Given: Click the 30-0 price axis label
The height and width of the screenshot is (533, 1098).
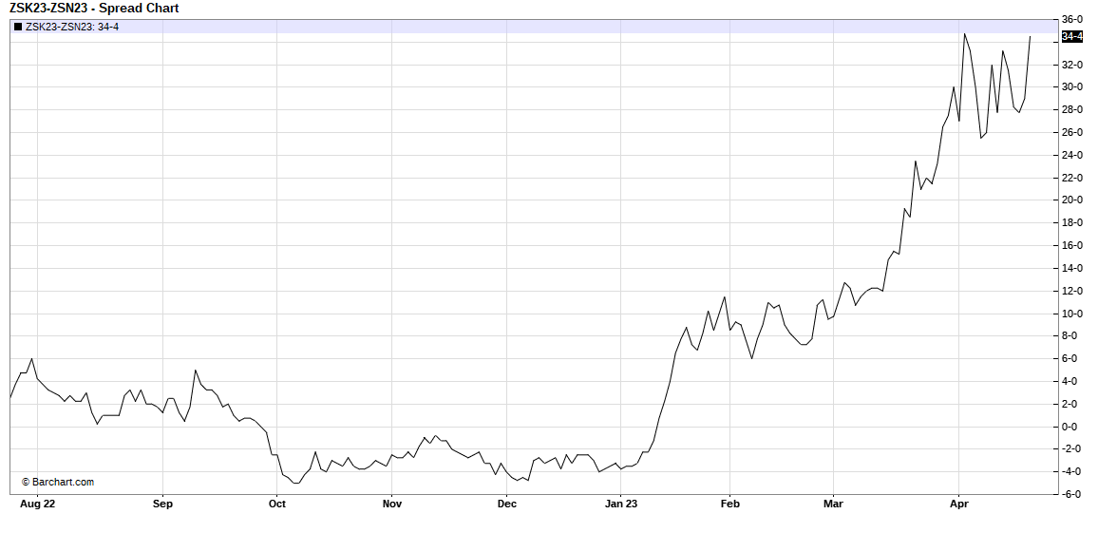Looking at the screenshot, I should [x=1072, y=86].
